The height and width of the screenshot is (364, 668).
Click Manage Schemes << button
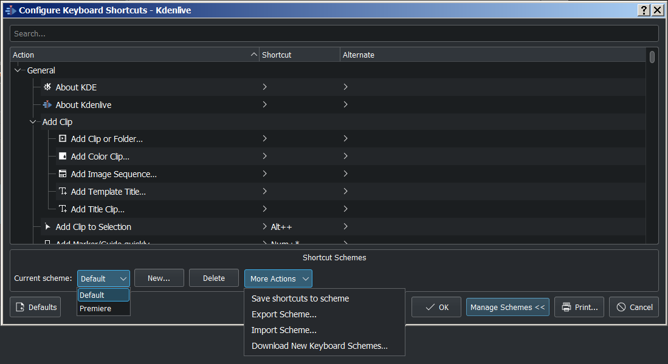508,307
